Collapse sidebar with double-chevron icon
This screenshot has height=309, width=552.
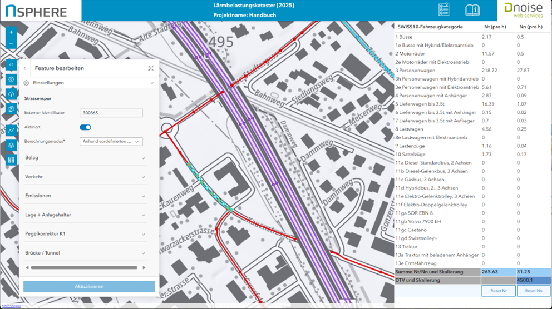coord(11,65)
